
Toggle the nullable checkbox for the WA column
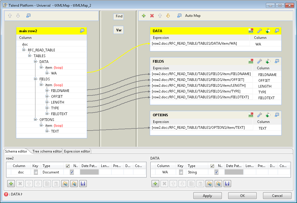pyautogui.click(x=216, y=172)
